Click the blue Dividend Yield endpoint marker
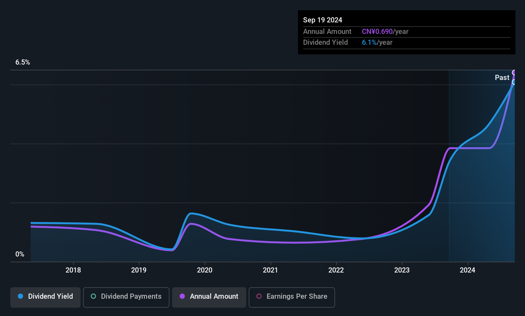This screenshot has height=316, width=525. point(514,82)
